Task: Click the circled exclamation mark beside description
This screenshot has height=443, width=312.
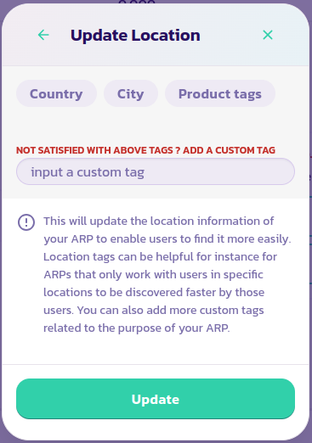Action: (x=26, y=222)
